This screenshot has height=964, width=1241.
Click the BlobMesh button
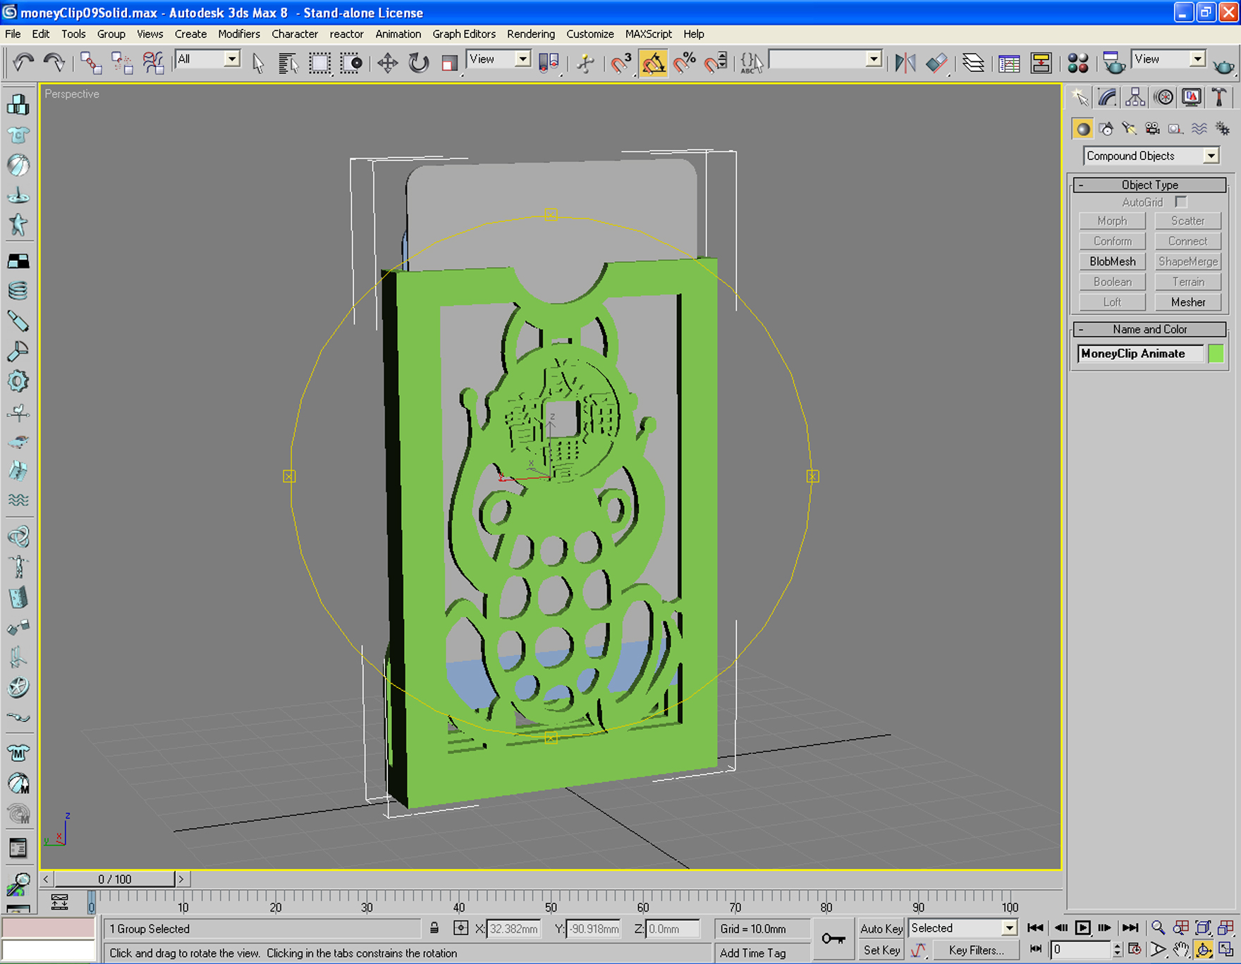pos(1112,261)
